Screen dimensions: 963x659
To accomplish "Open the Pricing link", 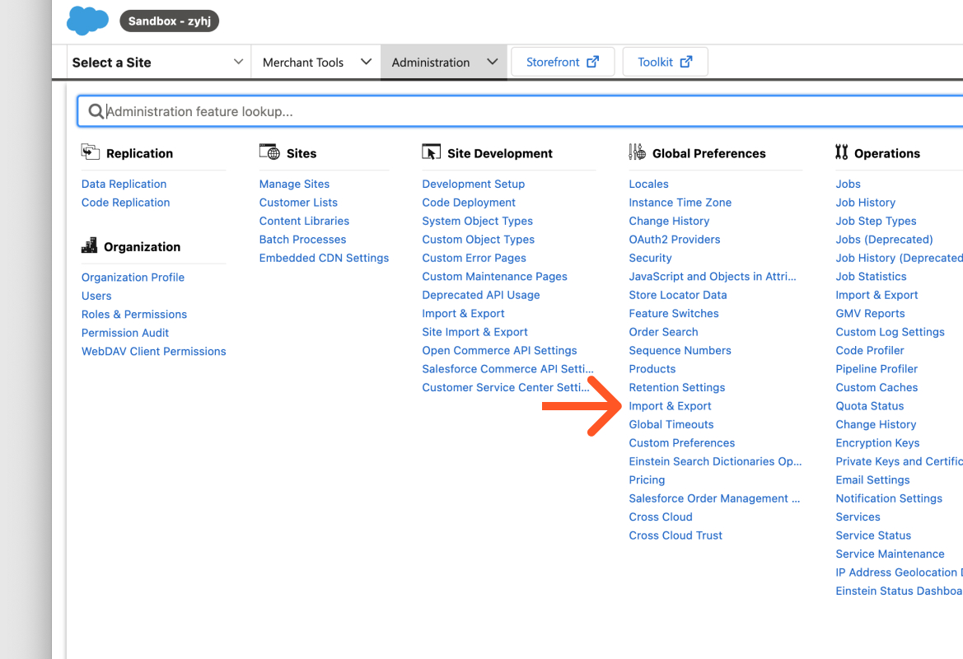I will [647, 479].
